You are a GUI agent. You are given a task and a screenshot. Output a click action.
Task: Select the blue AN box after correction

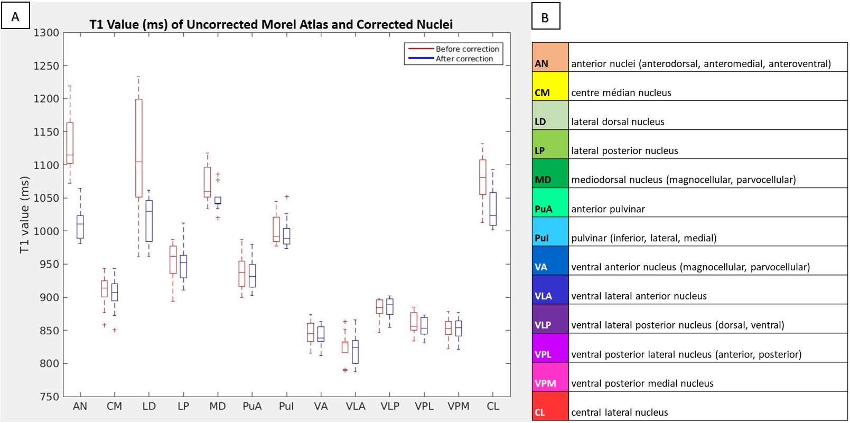pyautogui.click(x=80, y=227)
